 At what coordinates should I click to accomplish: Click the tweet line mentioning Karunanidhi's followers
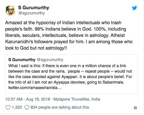click(x=69, y=42)
